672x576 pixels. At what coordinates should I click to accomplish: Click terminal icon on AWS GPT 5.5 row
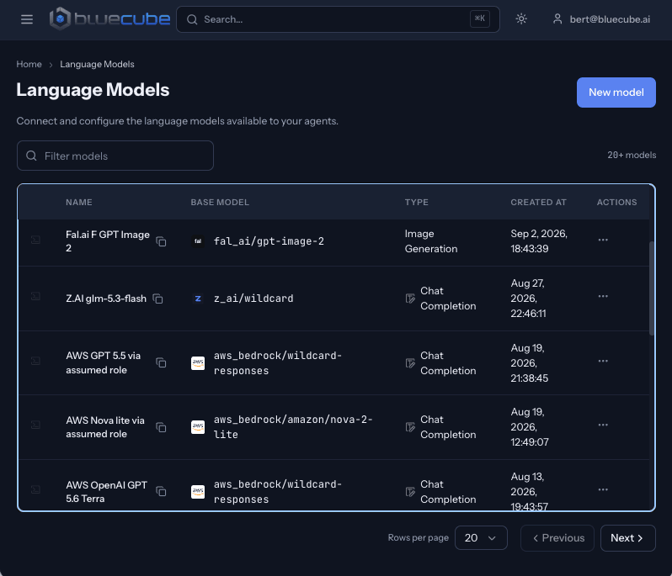[x=35, y=361]
